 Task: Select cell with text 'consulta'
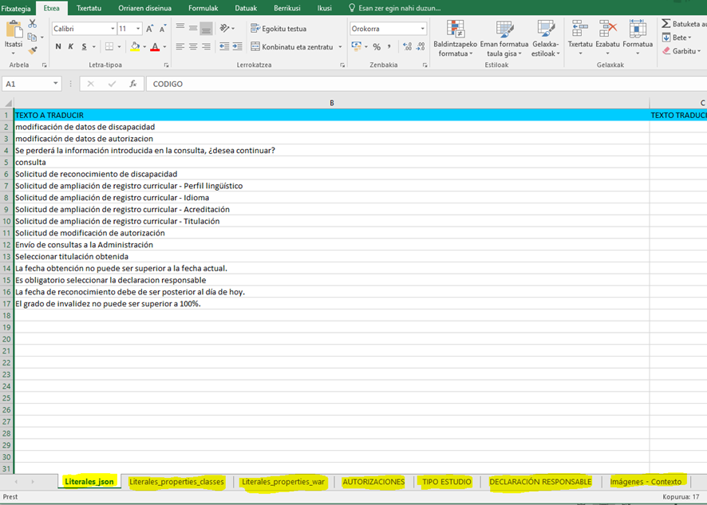[30, 162]
